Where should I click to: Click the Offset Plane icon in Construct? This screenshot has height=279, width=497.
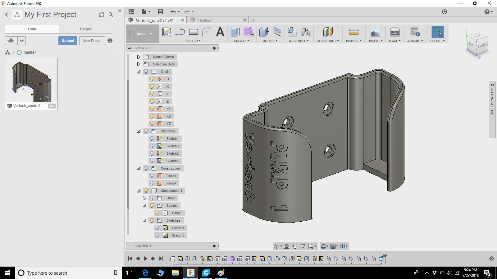328,32
